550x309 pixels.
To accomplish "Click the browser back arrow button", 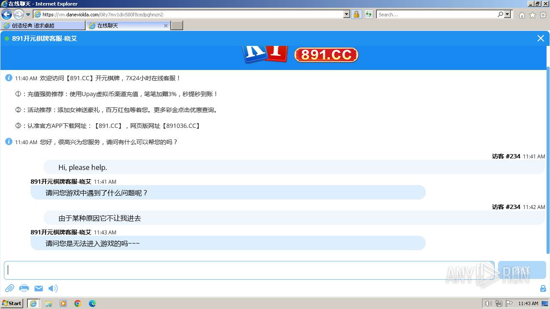I will [x=6, y=15].
